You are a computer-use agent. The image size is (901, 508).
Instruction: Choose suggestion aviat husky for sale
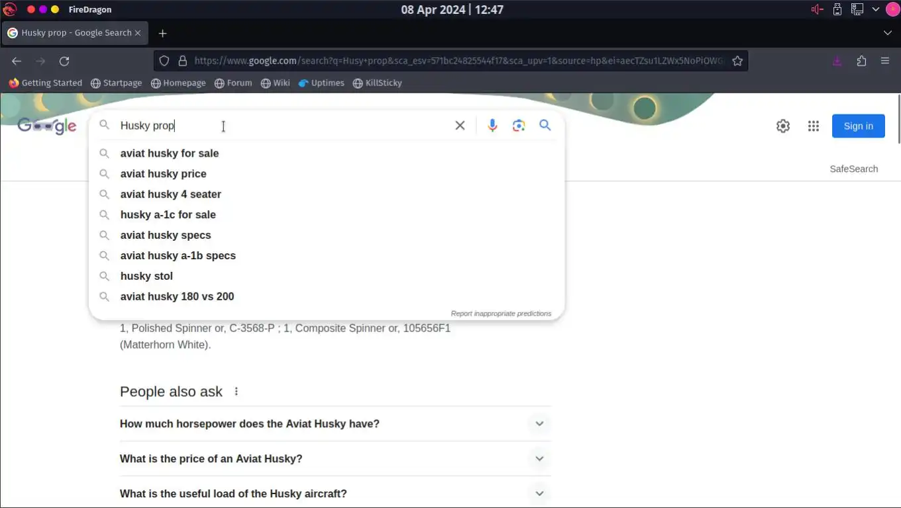point(327,153)
